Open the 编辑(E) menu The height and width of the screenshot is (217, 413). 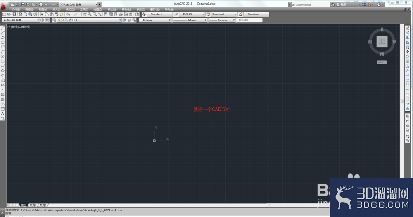(x=29, y=10)
